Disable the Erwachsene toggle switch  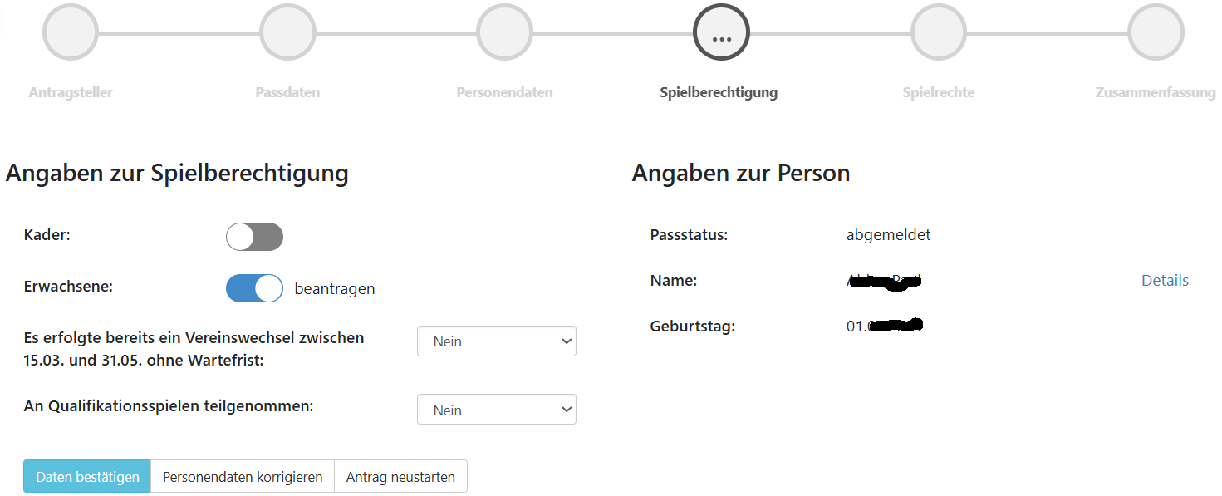(x=254, y=288)
